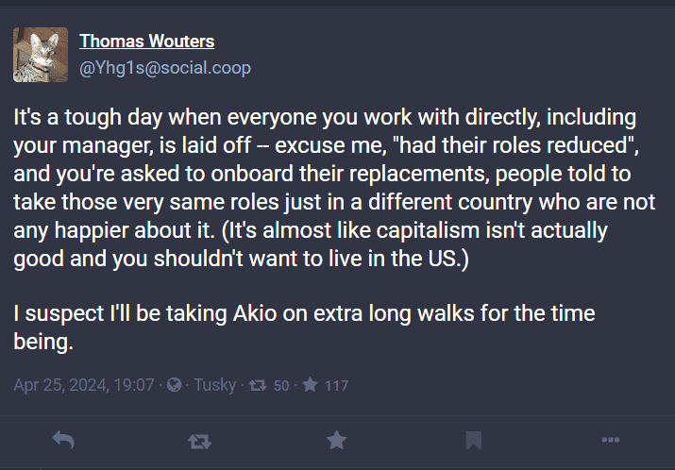Click the cat avatar picture

pyautogui.click(x=41, y=55)
